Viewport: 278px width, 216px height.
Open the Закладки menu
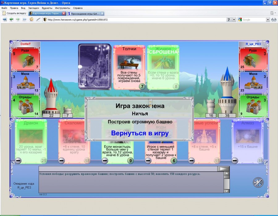pos(33,8)
